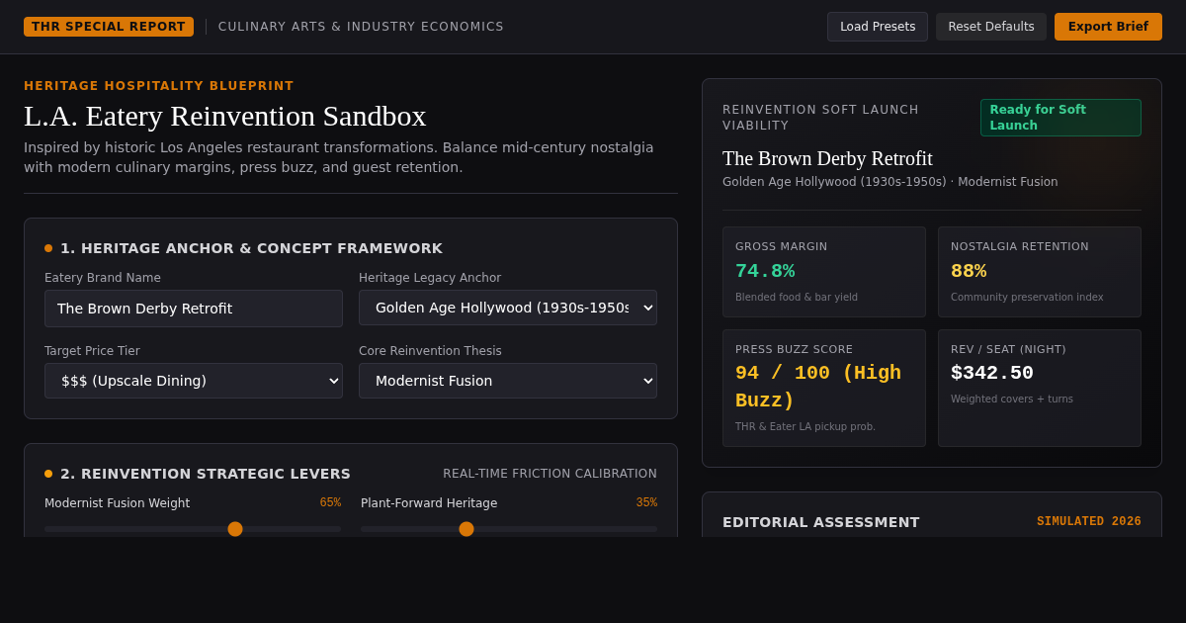Viewport: 1186px width, 623px height.
Task: Click the Weighted covers + turns caption
Action: click(x=1012, y=400)
